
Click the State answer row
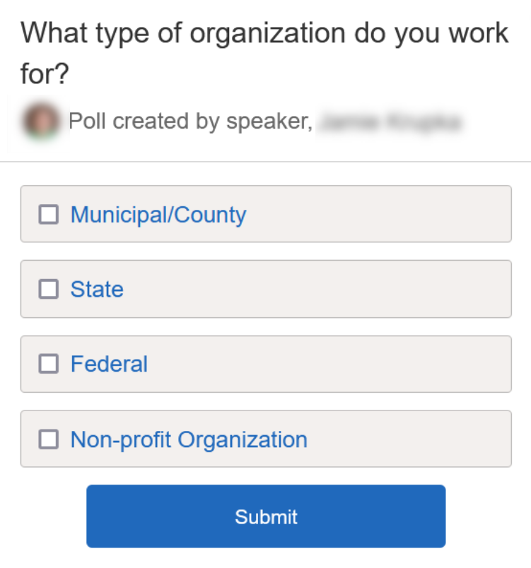[265, 289]
